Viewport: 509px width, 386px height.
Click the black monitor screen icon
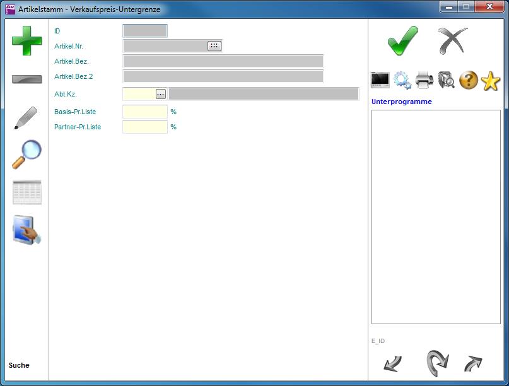(x=380, y=80)
